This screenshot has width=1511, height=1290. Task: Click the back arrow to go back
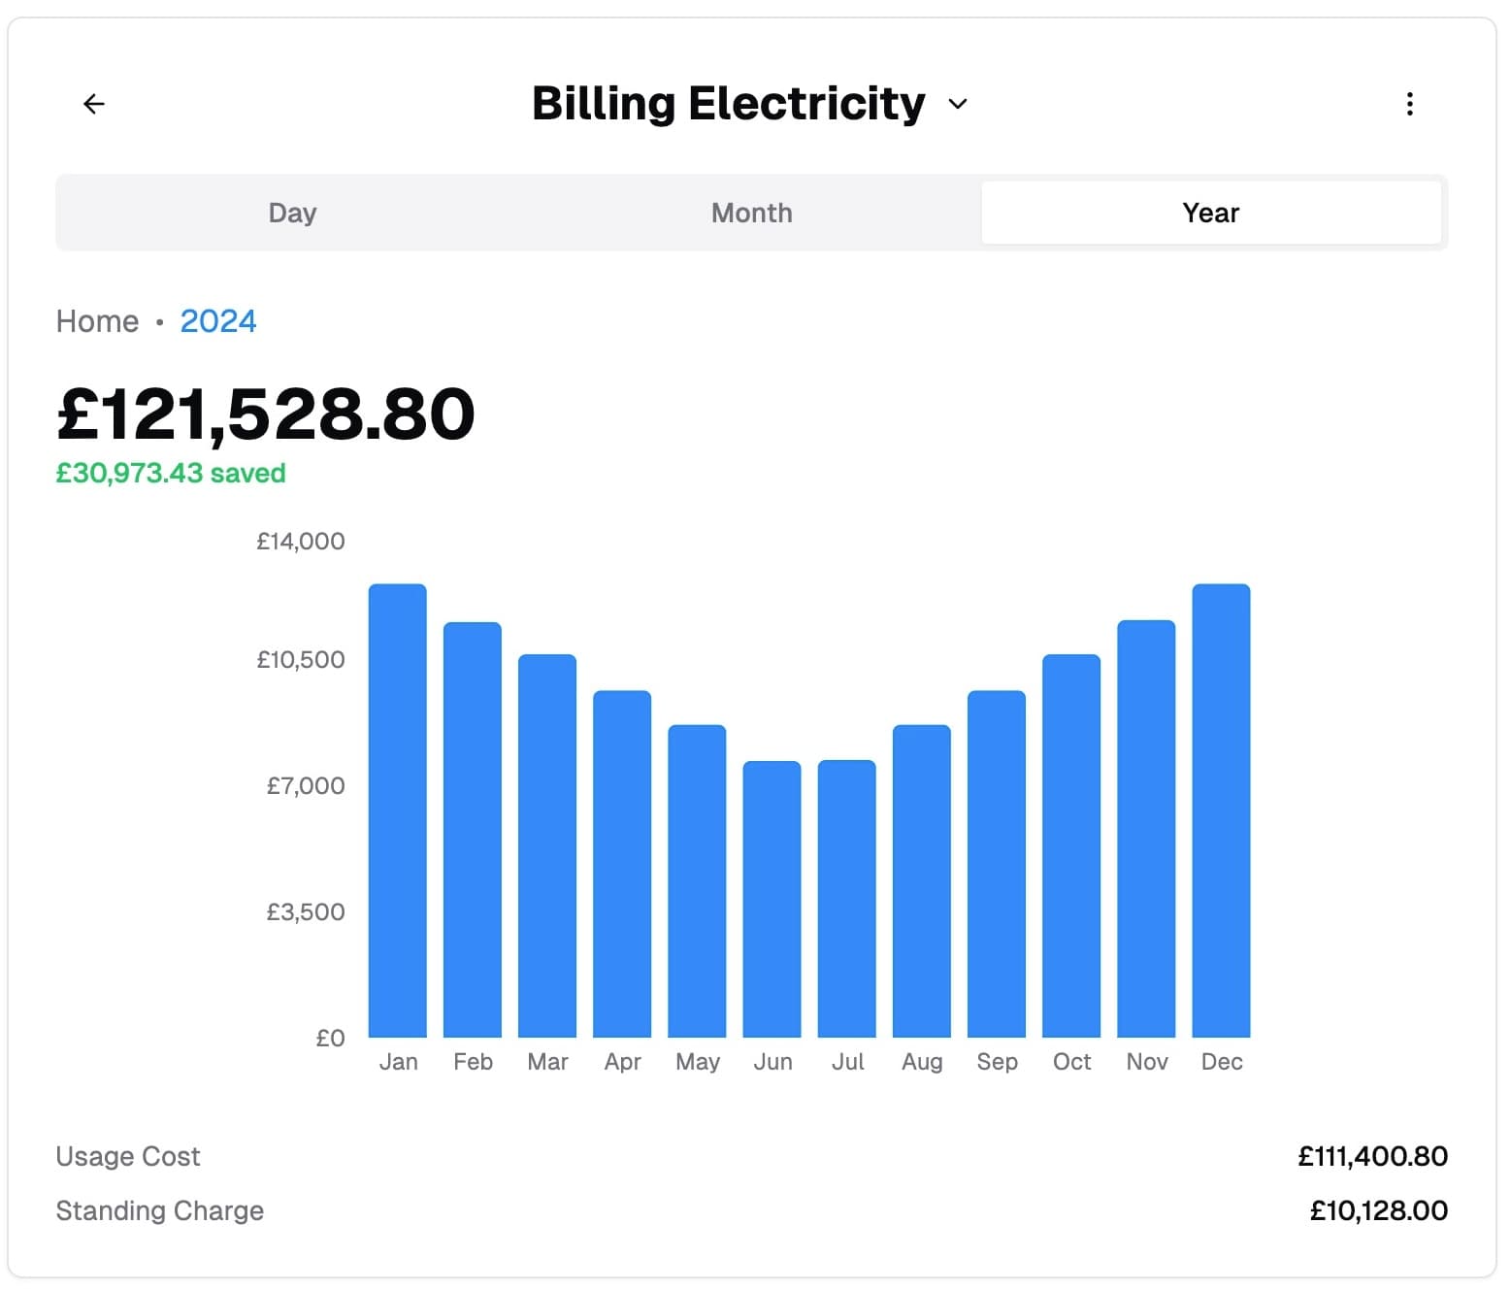tap(93, 103)
